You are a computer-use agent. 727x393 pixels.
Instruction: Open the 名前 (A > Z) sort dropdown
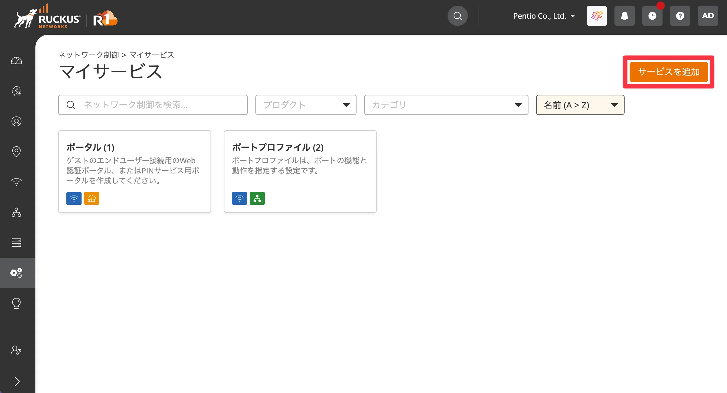[x=580, y=105]
